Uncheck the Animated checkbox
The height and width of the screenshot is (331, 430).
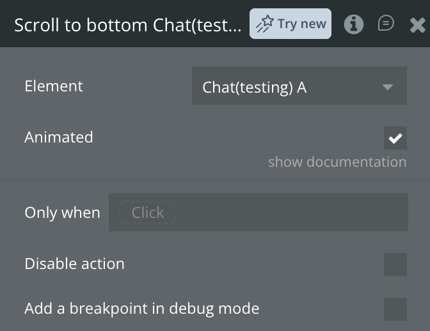coord(395,138)
